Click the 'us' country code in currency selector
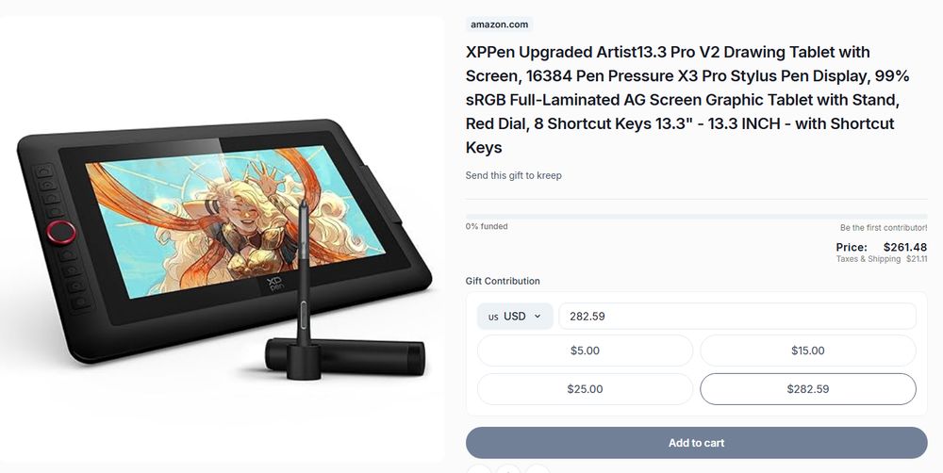Viewport: 943px width, 473px height. pos(493,317)
